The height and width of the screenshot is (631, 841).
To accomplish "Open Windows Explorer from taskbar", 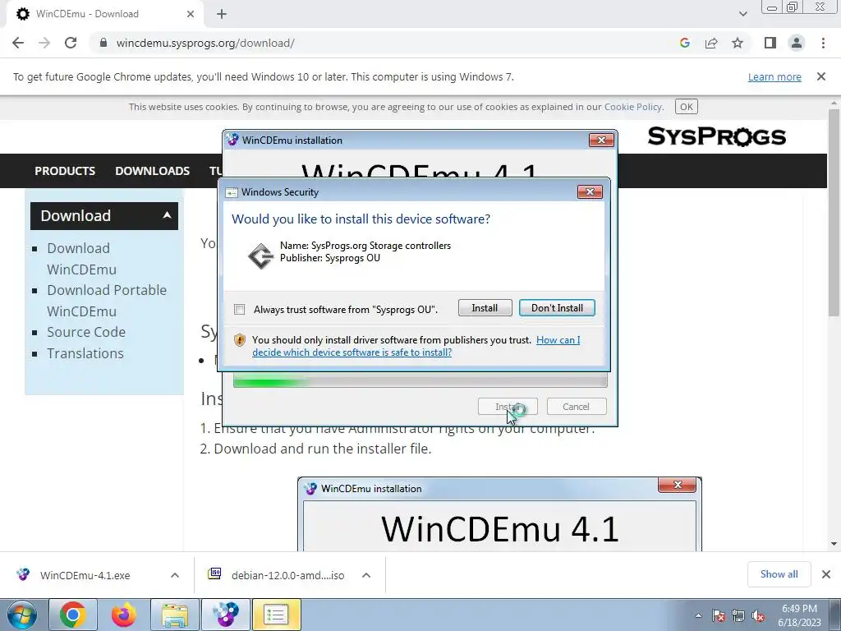I will [175, 615].
